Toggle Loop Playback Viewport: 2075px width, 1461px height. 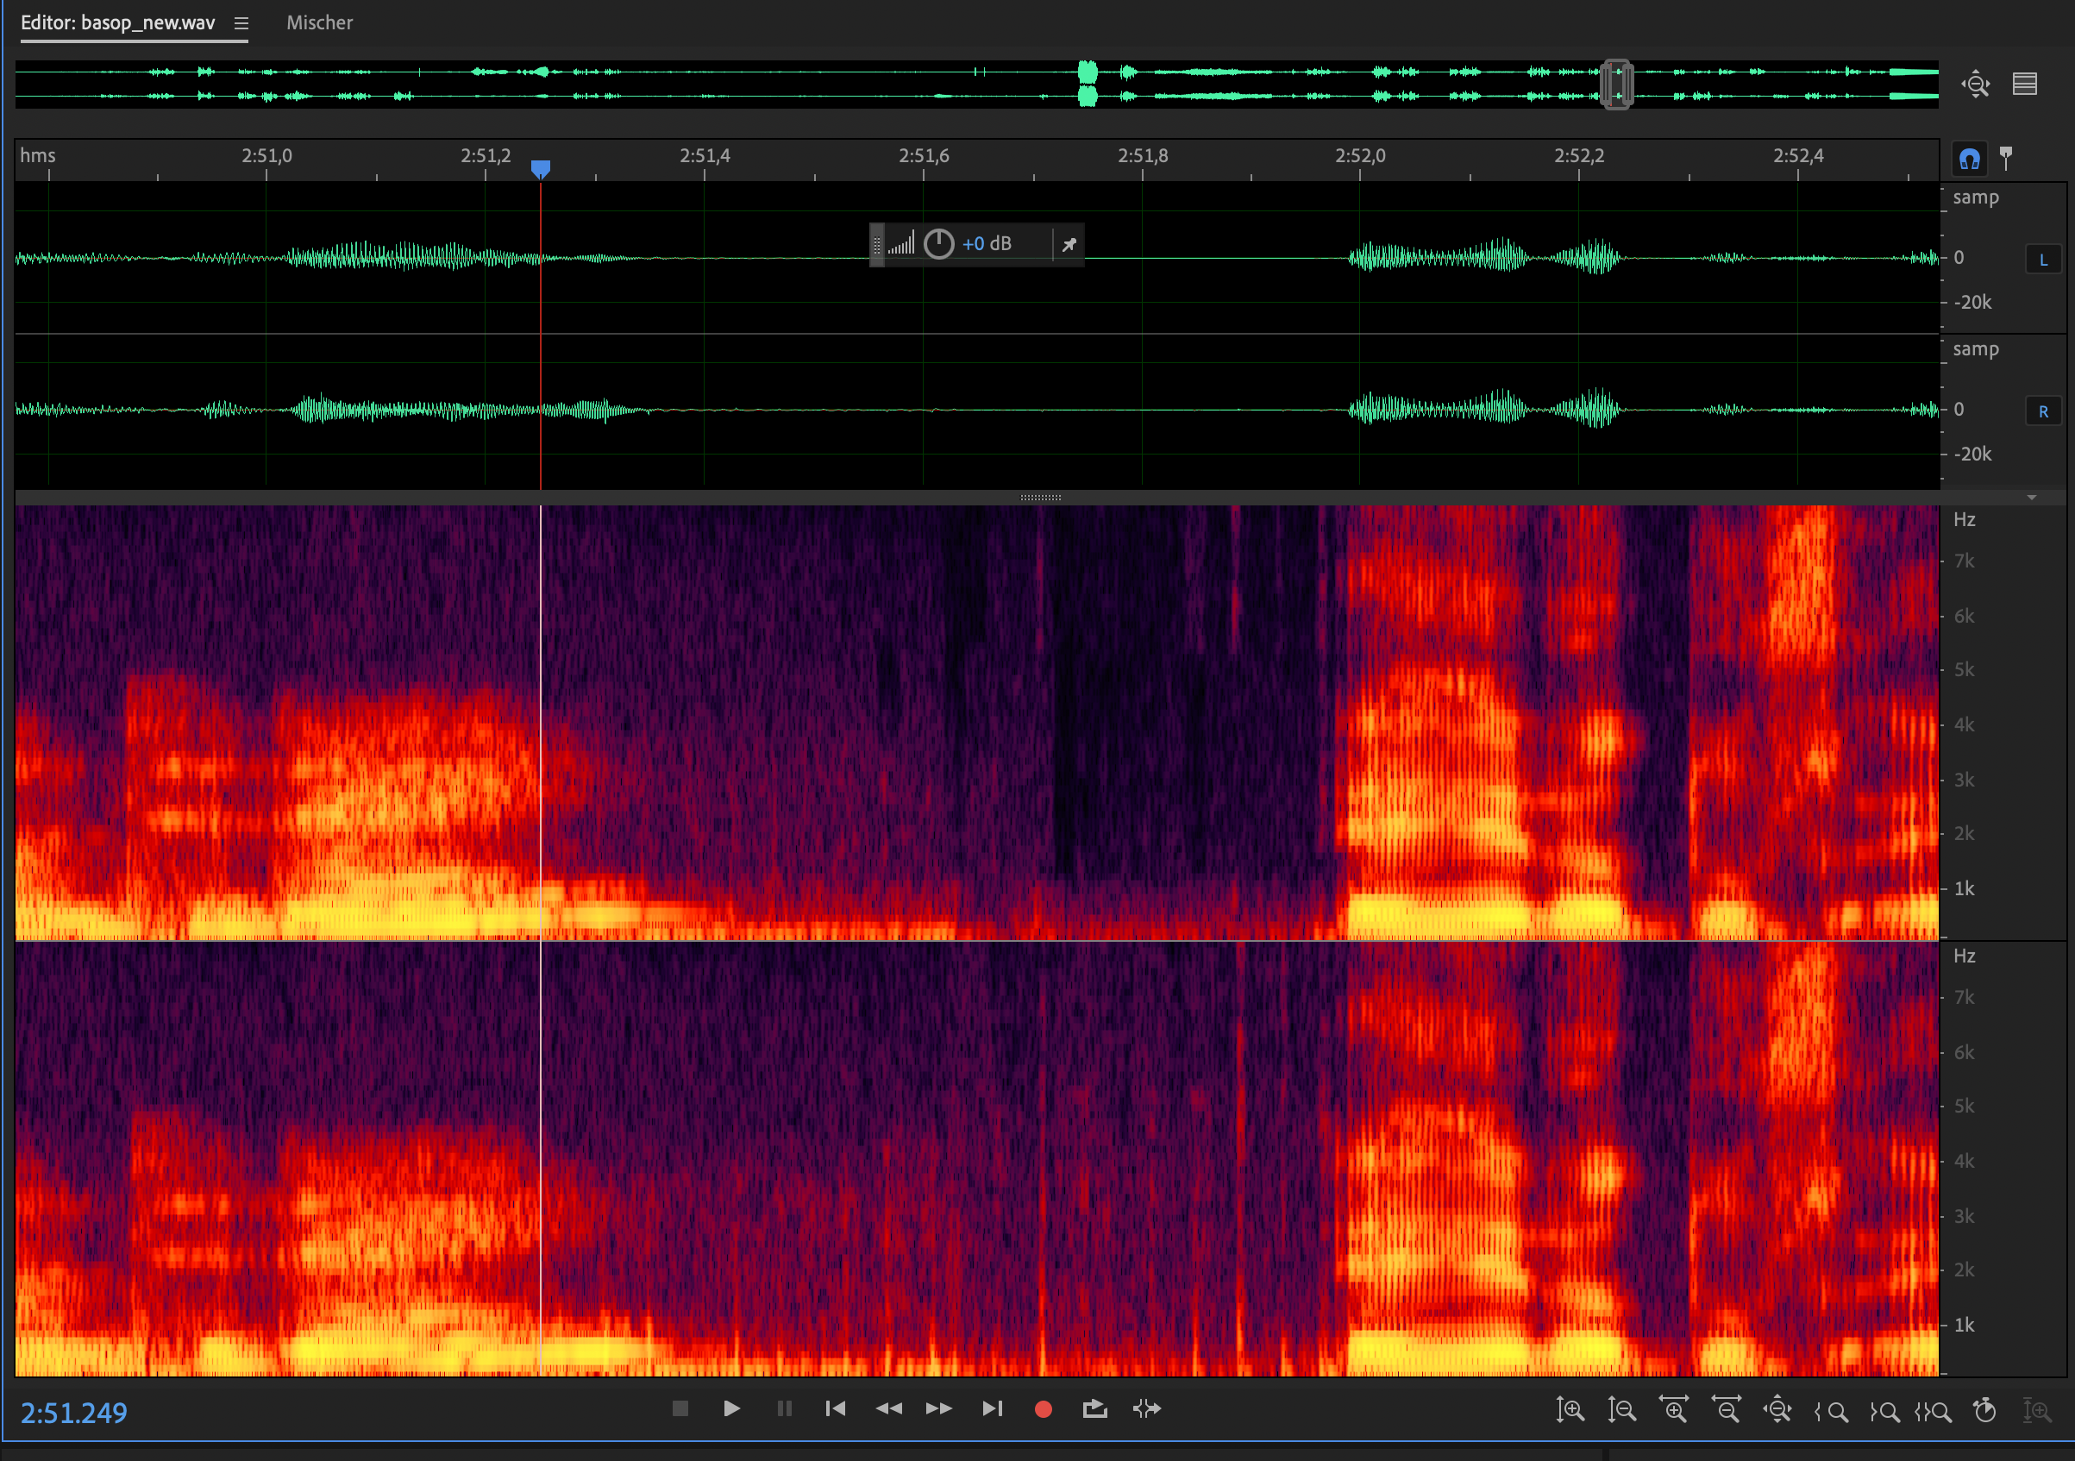(x=1094, y=1408)
